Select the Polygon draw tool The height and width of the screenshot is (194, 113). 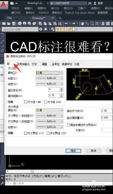point(2,51)
